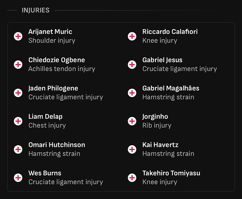The image size is (242, 199).
Task: Click the injury icon next to Gabriel Magalhães
Action: click(132, 93)
